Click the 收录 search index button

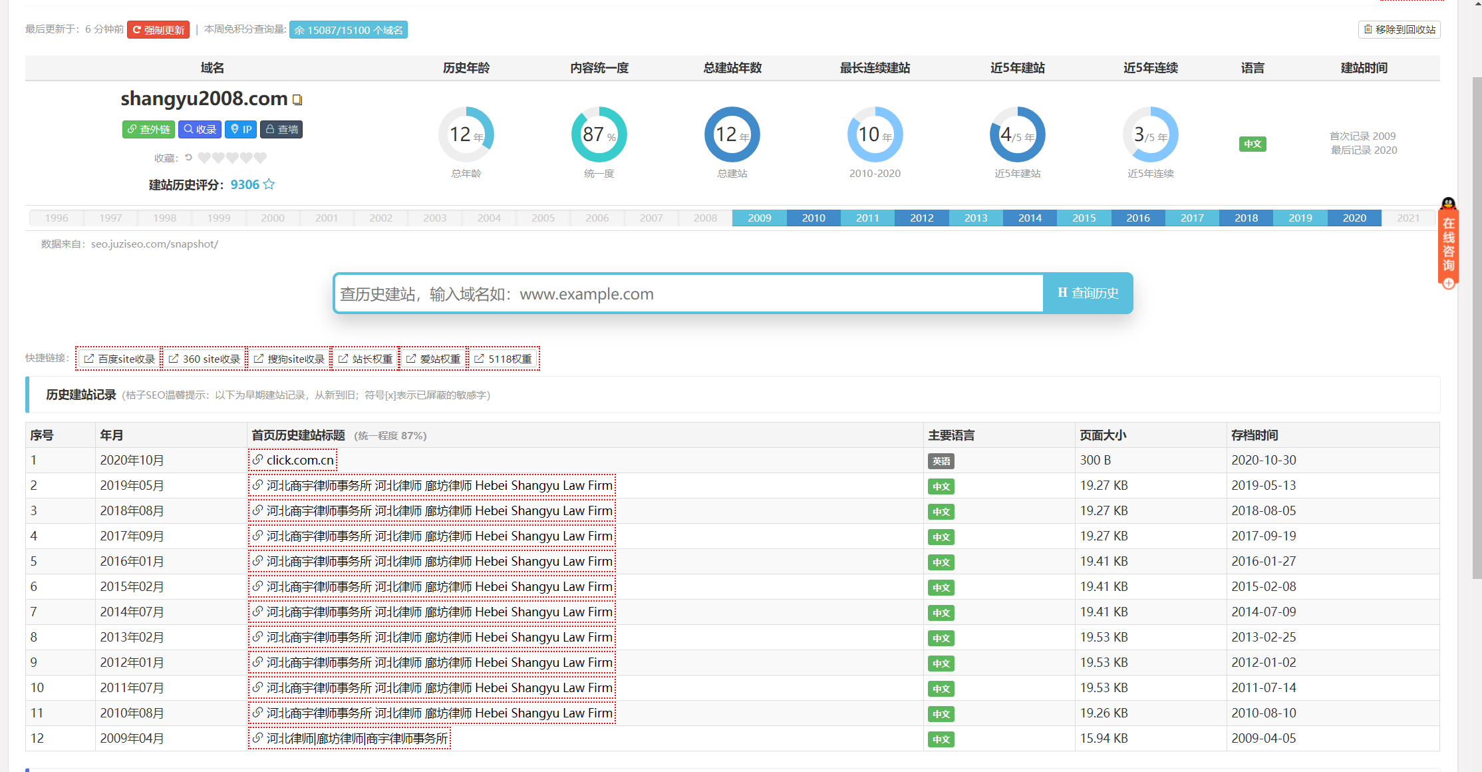point(200,129)
